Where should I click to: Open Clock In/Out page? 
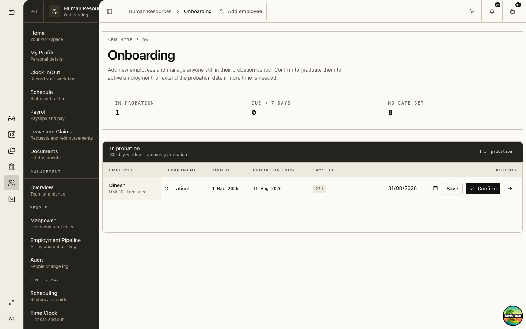(61, 75)
